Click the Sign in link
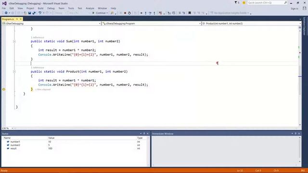This screenshot has width=308, height=173. click(x=294, y=9)
